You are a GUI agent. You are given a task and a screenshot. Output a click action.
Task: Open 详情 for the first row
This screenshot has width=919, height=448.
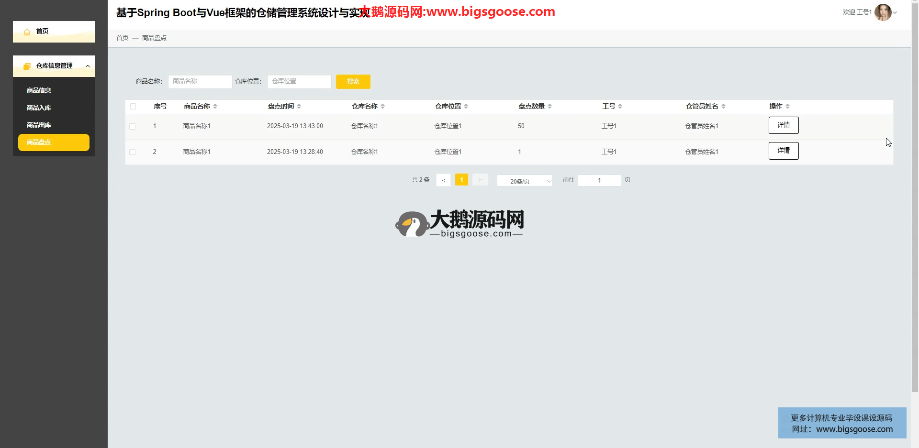(783, 125)
